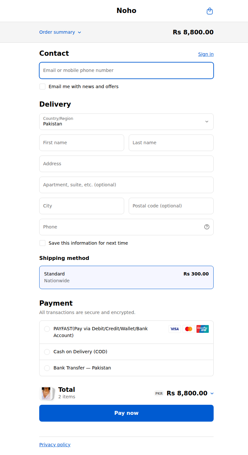The image size is (248, 455).
Task: Open the Country/Region dropdown
Action: click(x=126, y=122)
